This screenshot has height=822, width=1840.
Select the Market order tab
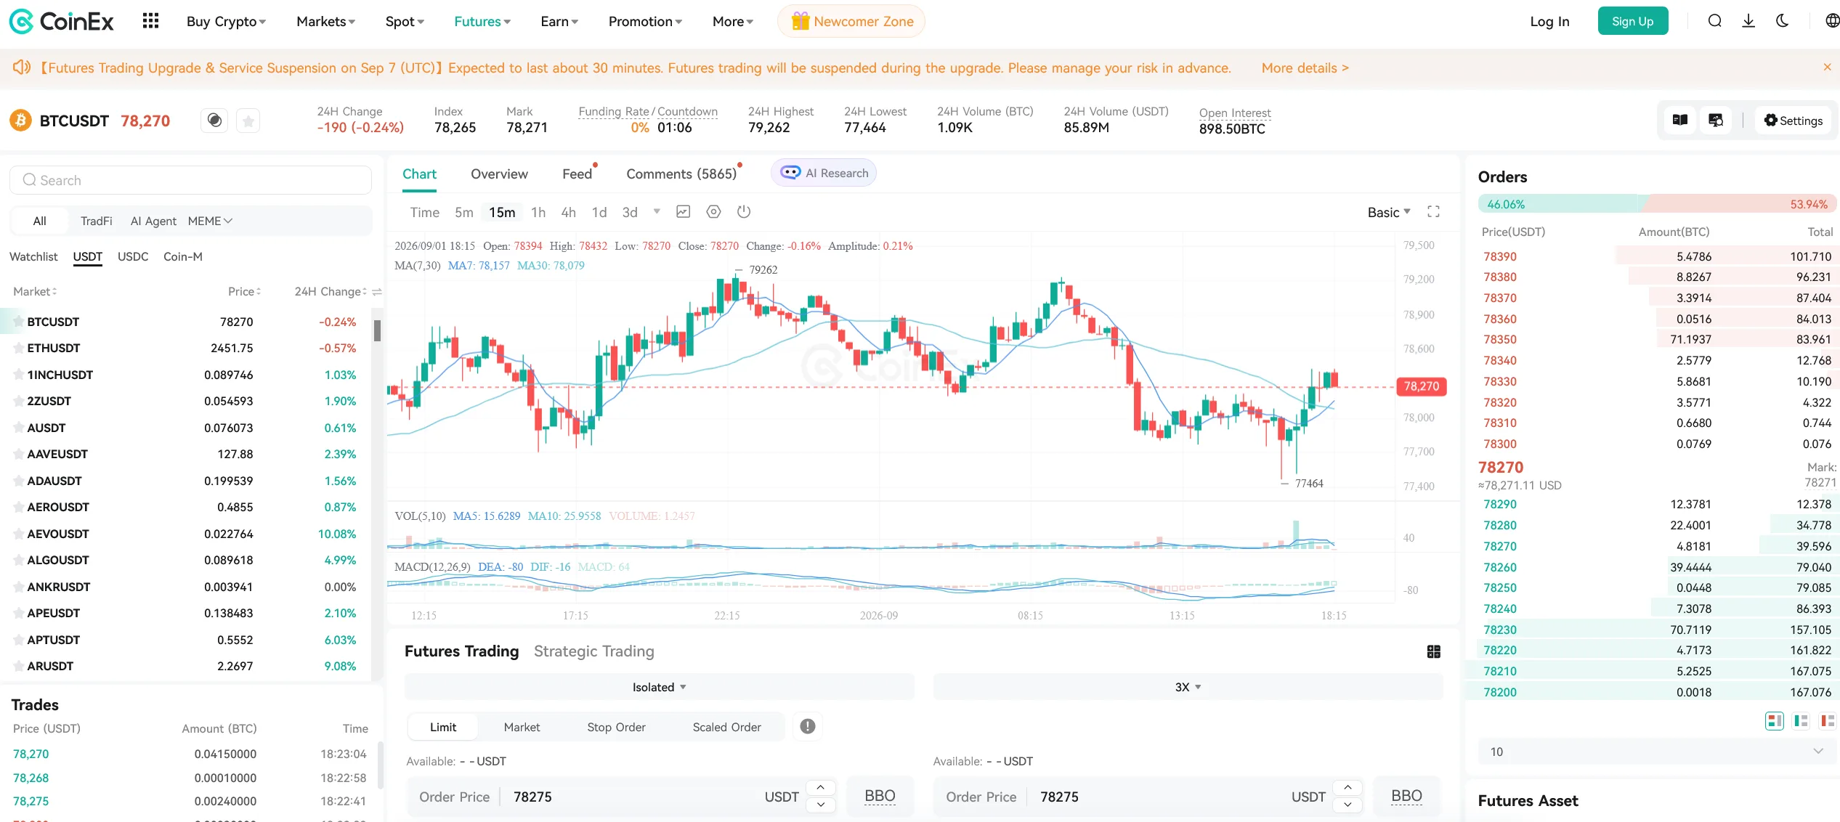(x=522, y=727)
